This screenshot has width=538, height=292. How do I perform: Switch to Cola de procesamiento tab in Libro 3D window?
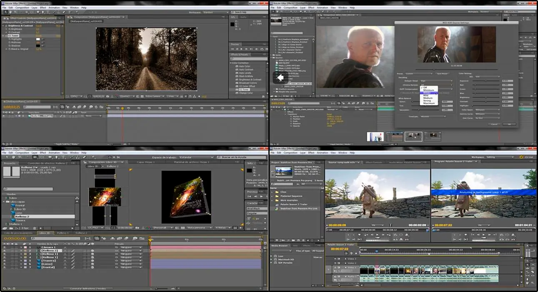[18, 233]
